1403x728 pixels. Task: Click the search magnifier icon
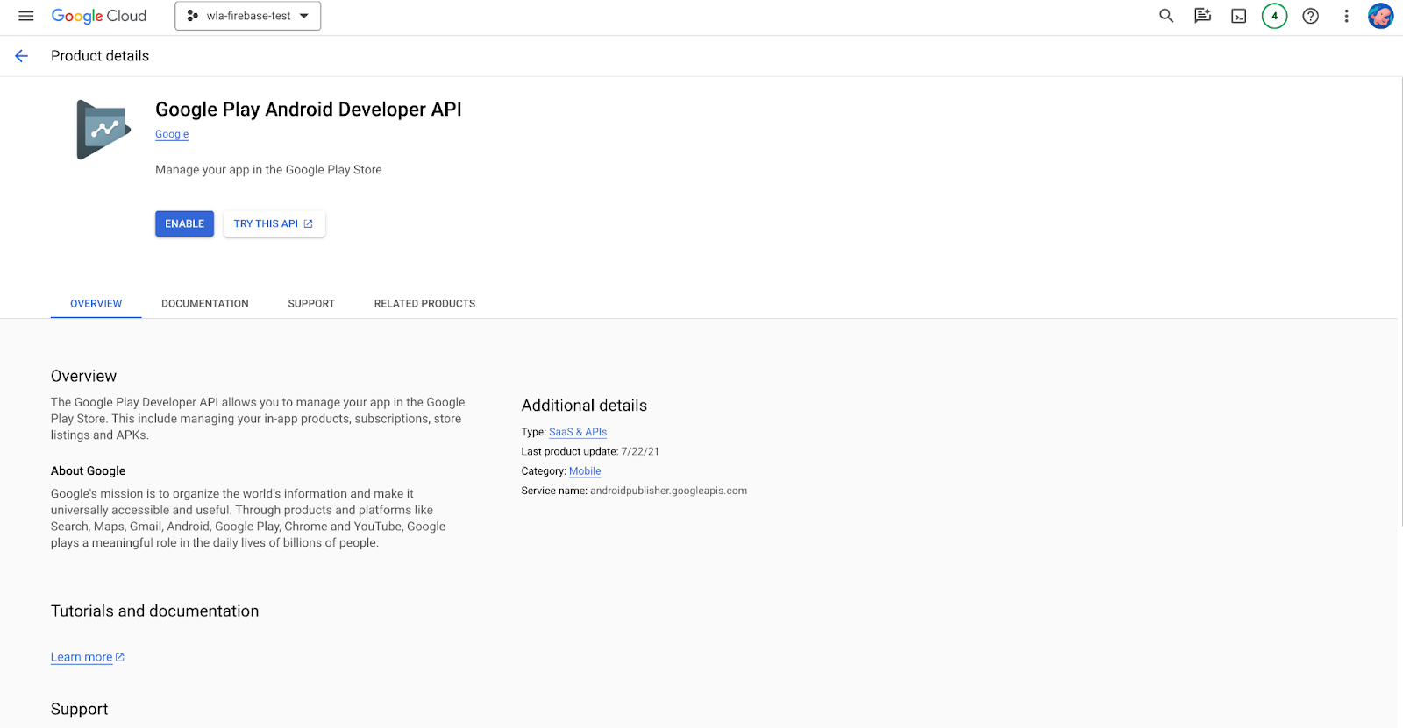pyautogui.click(x=1166, y=16)
